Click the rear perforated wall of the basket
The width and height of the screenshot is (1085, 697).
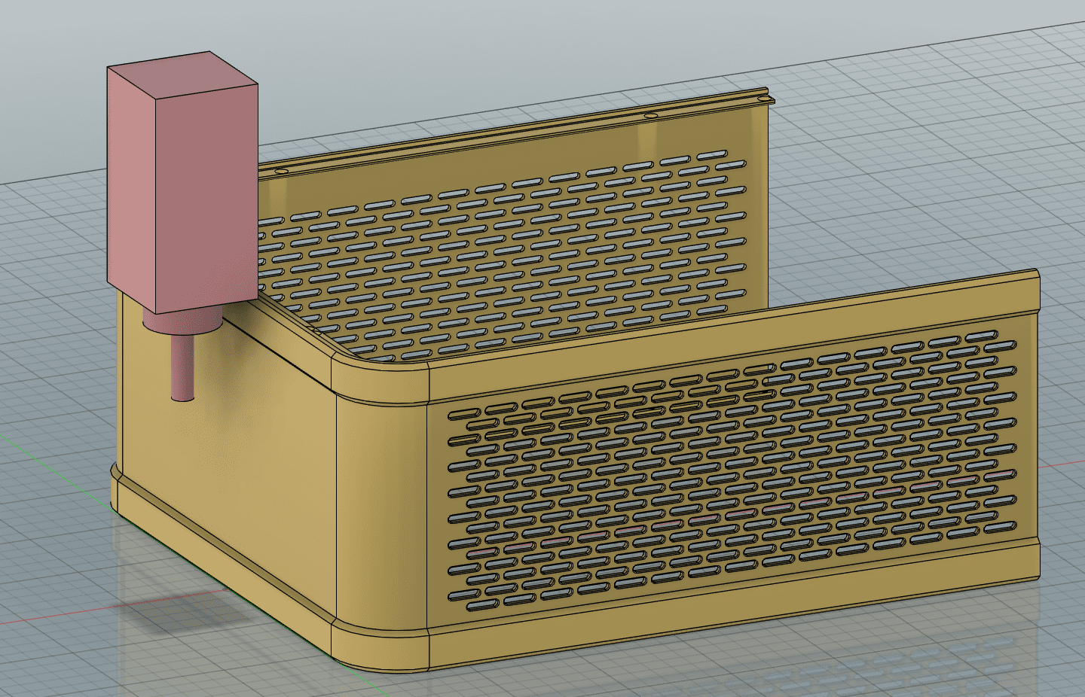coord(512,241)
